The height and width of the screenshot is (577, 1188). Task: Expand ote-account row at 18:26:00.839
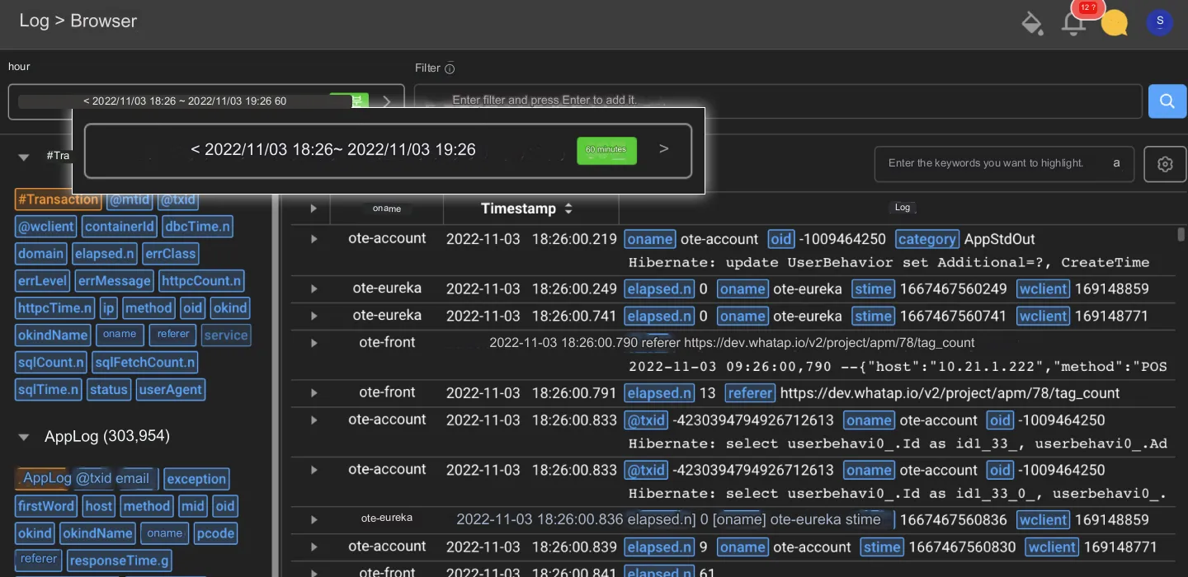[x=313, y=547]
